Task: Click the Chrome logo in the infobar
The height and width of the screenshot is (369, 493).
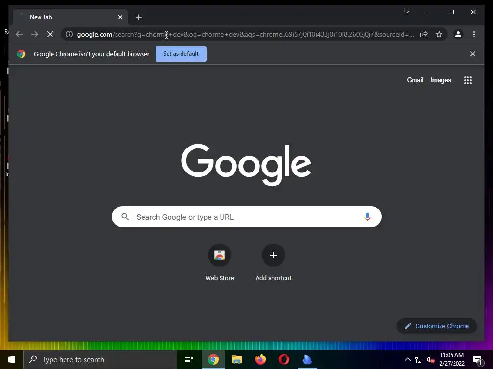Action: click(21, 54)
